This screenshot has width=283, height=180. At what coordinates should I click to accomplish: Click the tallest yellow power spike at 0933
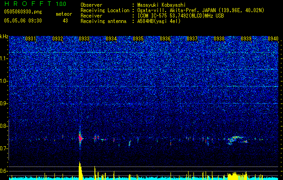coord(81,171)
